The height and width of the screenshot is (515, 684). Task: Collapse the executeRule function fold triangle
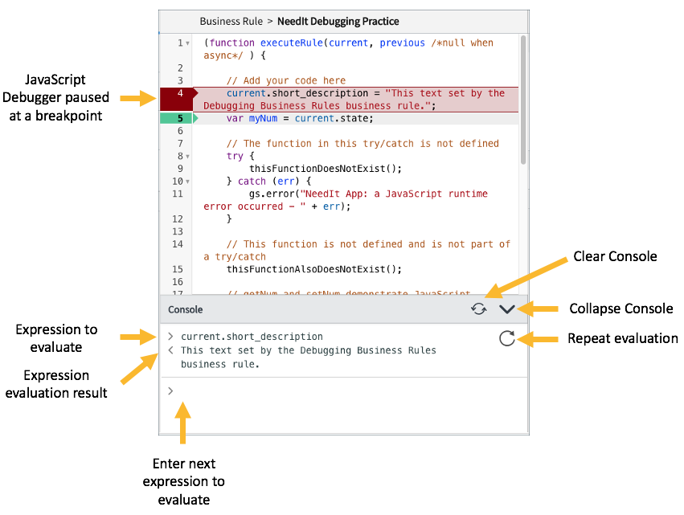click(x=188, y=43)
